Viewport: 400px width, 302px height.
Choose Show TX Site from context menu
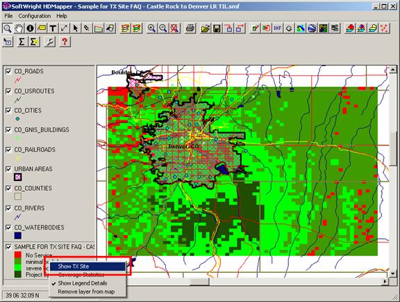coord(87,267)
